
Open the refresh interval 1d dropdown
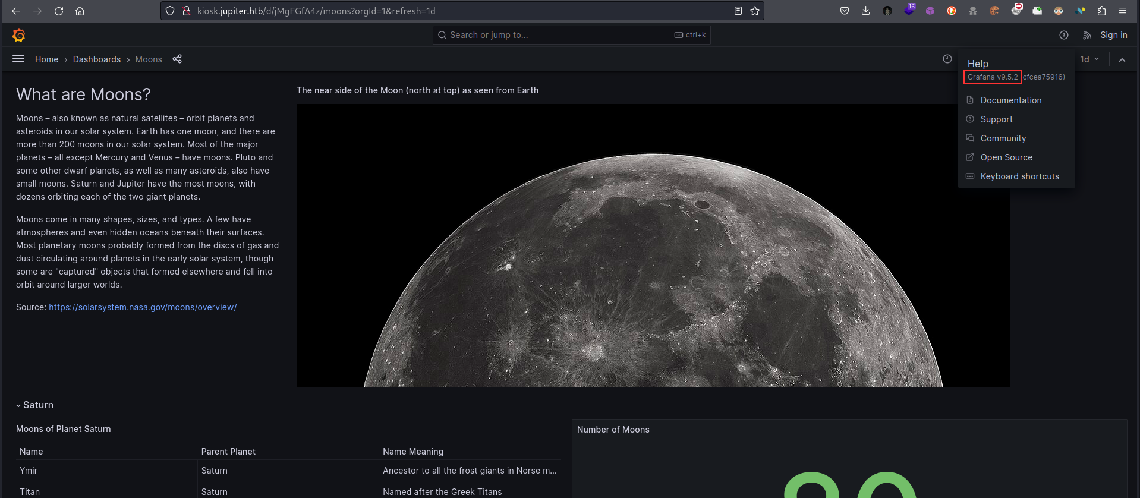1089,59
